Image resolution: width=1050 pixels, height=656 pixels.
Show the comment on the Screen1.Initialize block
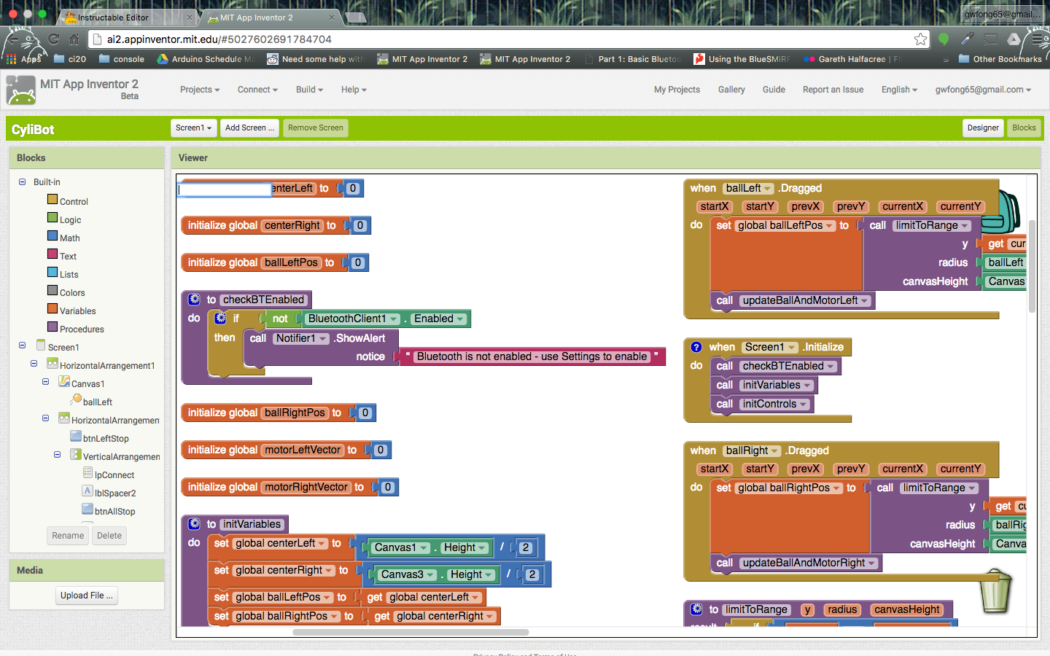[x=696, y=347]
